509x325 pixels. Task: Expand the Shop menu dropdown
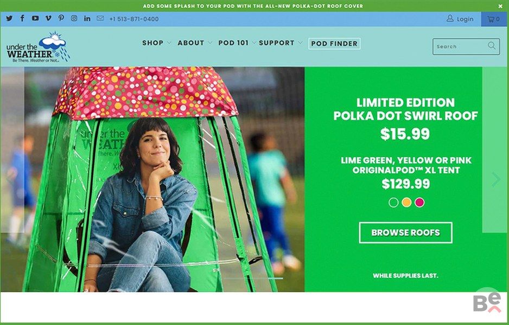[156, 43]
